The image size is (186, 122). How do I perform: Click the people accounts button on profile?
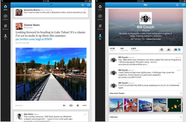click(168, 49)
